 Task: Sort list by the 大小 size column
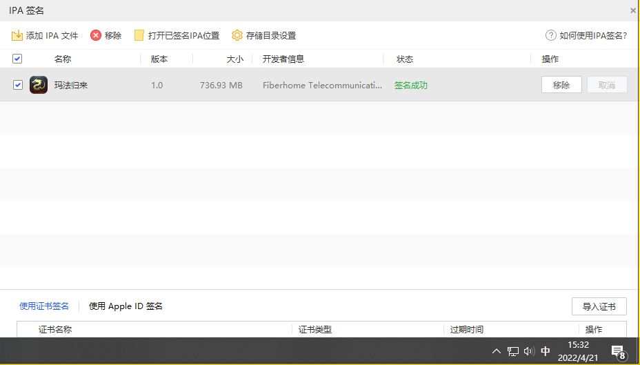(x=235, y=59)
